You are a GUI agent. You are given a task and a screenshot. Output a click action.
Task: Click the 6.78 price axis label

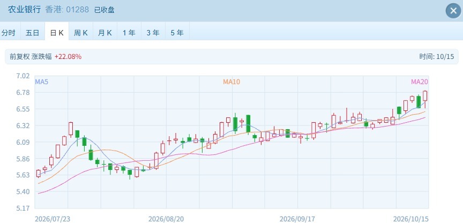tap(24, 92)
